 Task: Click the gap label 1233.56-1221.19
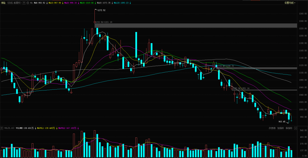(104, 22)
